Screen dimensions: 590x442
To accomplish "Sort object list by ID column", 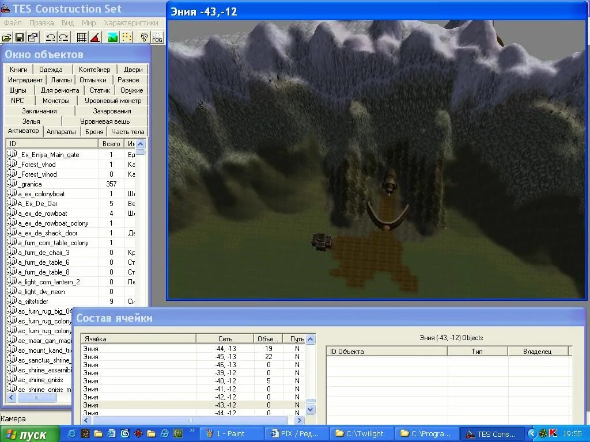I will (52, 143).
